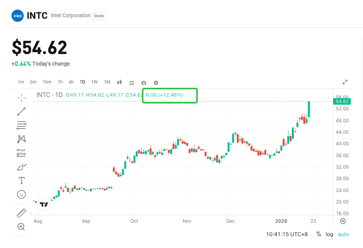The width and height of the screenshot is (363, 248).
Task: Open the Fibonacci retracement tool
Action: pos(21,125)
